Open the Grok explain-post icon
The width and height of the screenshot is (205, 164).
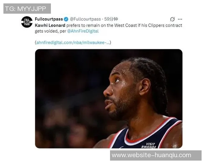click(172, 19)
